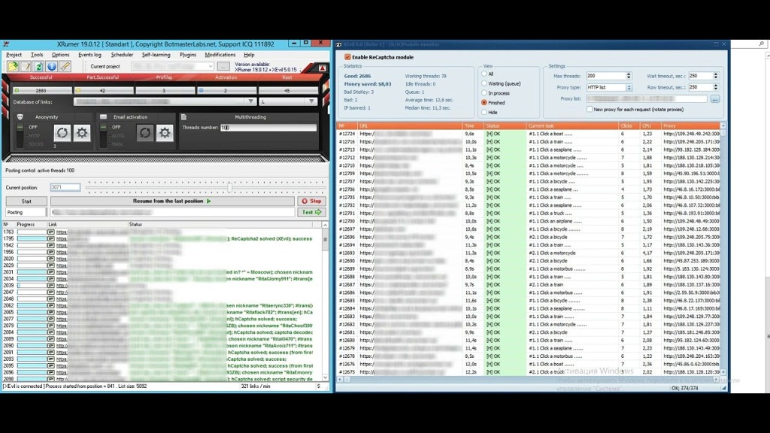Toggle the Anonymity OFF/HTTP/SOCKS switch

pyautogui.click(x=20, y=135)
